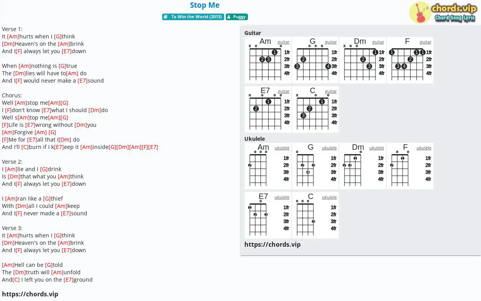
Task: Click ukulele link above the C chord
Action: tap(329, 197)
